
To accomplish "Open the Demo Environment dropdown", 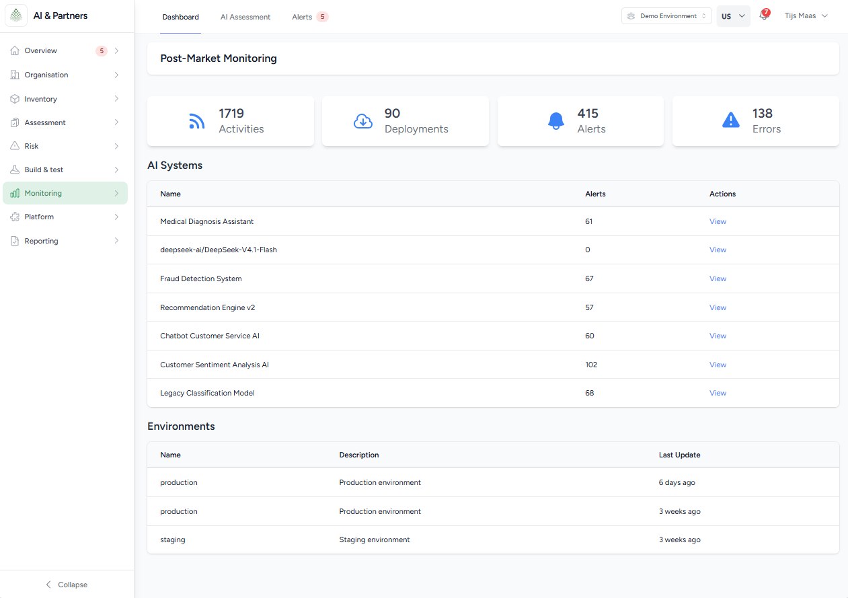I will point(666,15).
